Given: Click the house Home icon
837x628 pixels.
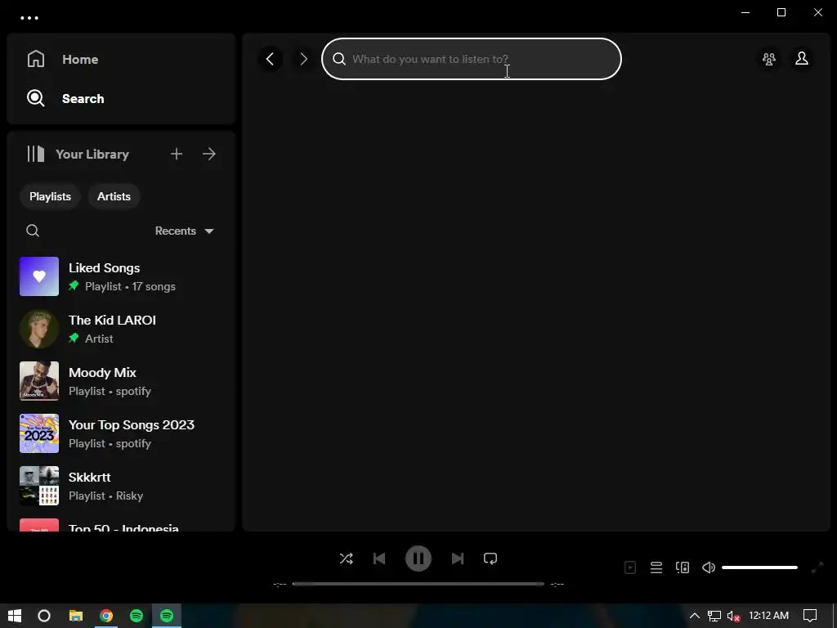Looking at the screenshot, I should (x=36, y=59).
